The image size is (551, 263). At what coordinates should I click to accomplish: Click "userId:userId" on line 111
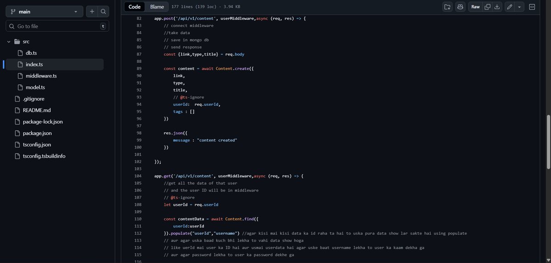tap(189, 226)
